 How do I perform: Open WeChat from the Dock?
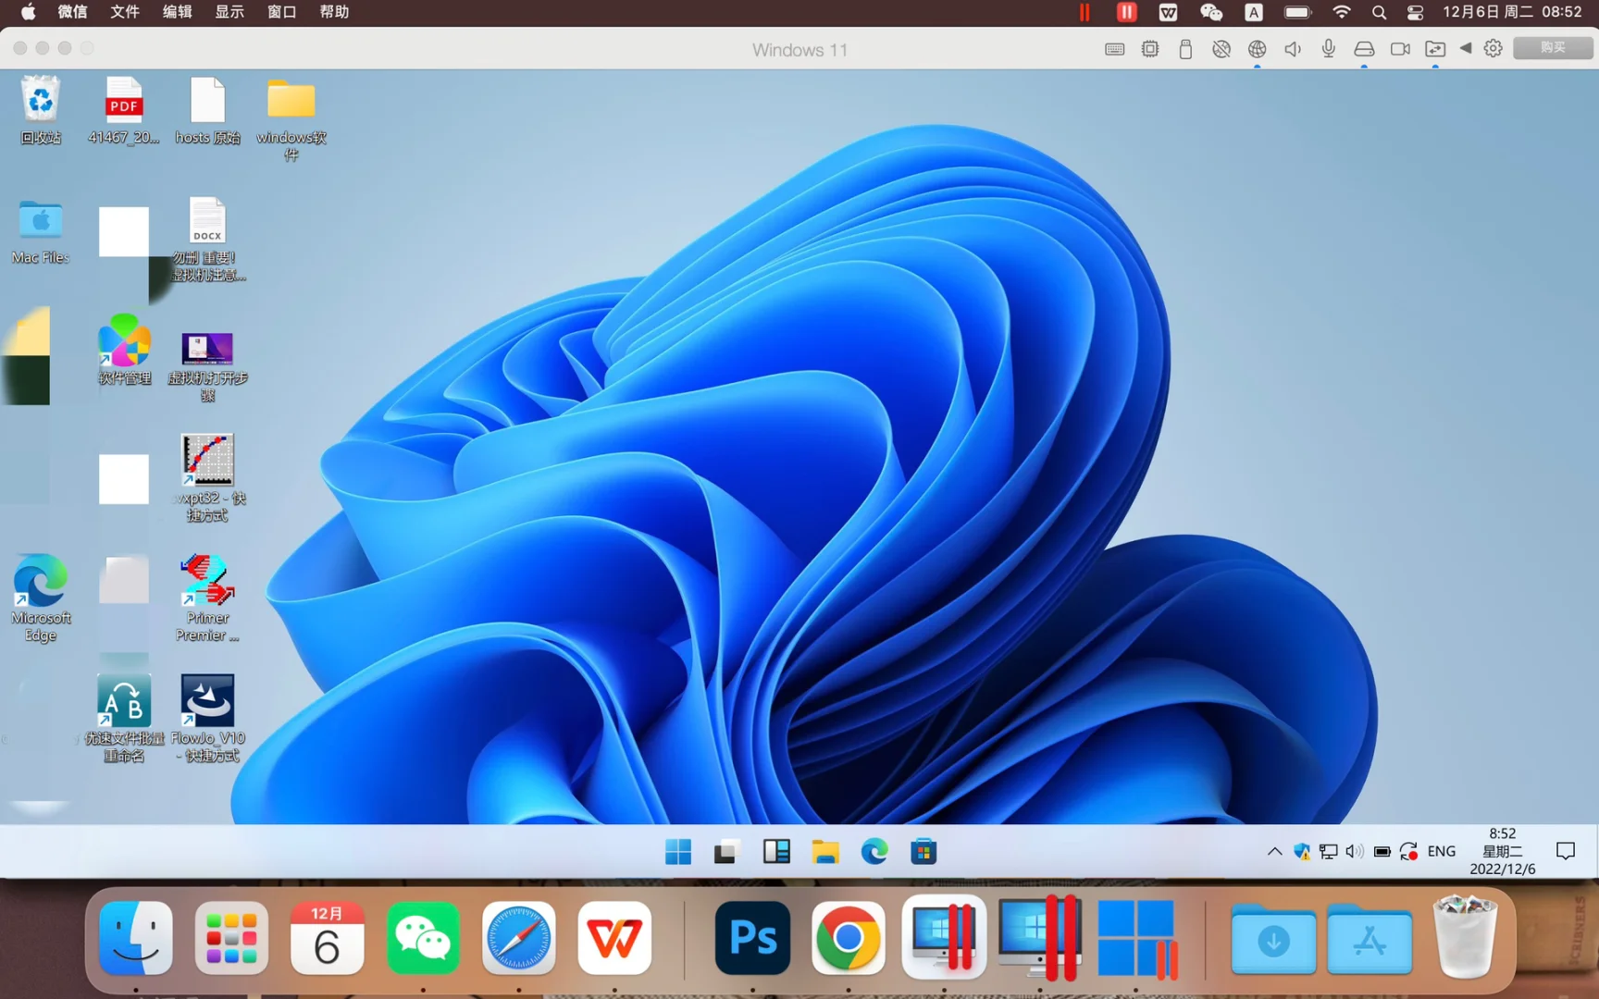point(423,939)
